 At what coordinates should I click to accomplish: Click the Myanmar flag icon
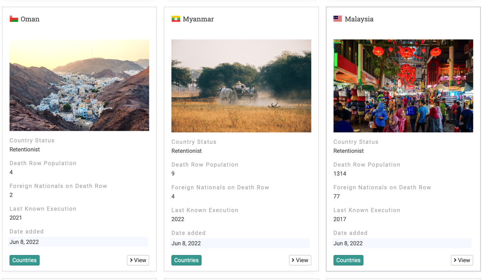click(x=176, y=19)
